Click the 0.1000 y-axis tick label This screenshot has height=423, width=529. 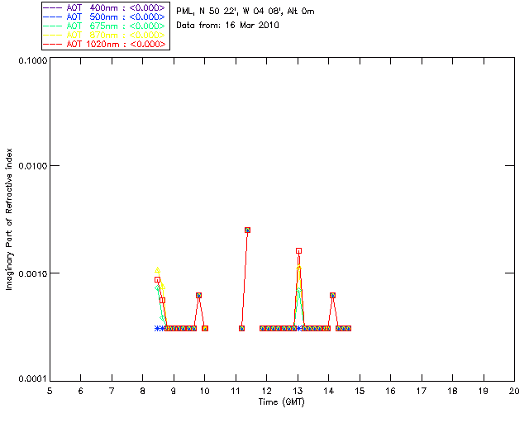pyautogui.click(x=32, y=60)
